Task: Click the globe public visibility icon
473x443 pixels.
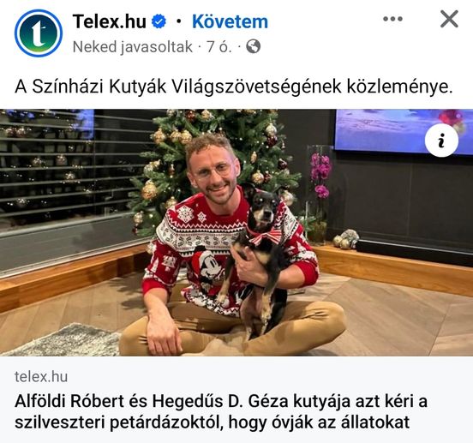Action: point(254,47)
